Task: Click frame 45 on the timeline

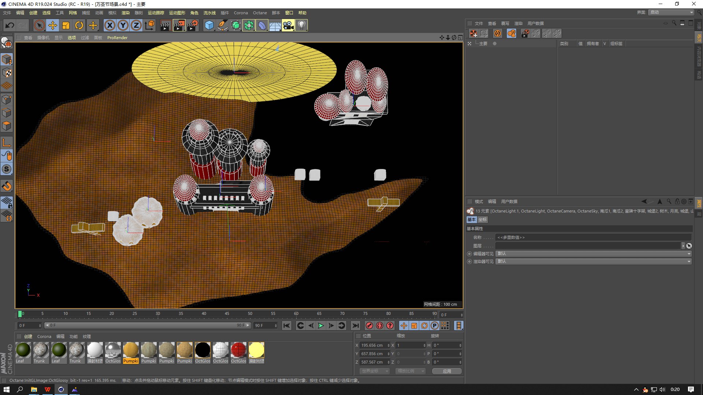Action: click(x=227, y=314)
